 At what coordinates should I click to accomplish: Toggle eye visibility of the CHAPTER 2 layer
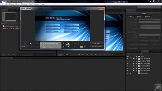pos(128,68)
